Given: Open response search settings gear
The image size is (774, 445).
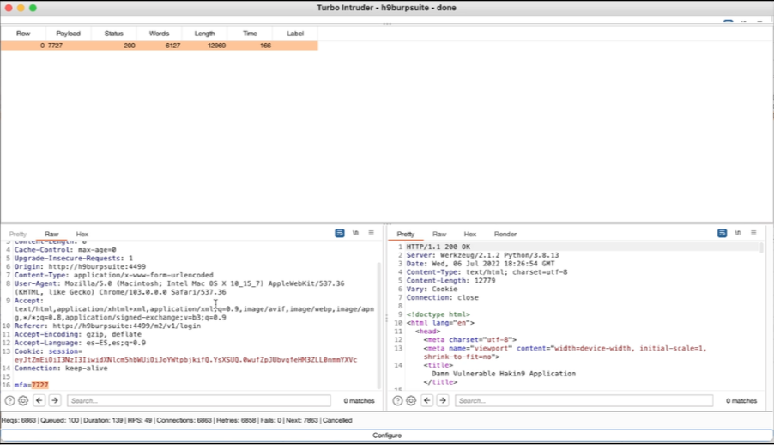Looking at the screenshot, I should (x=411, y=400).
